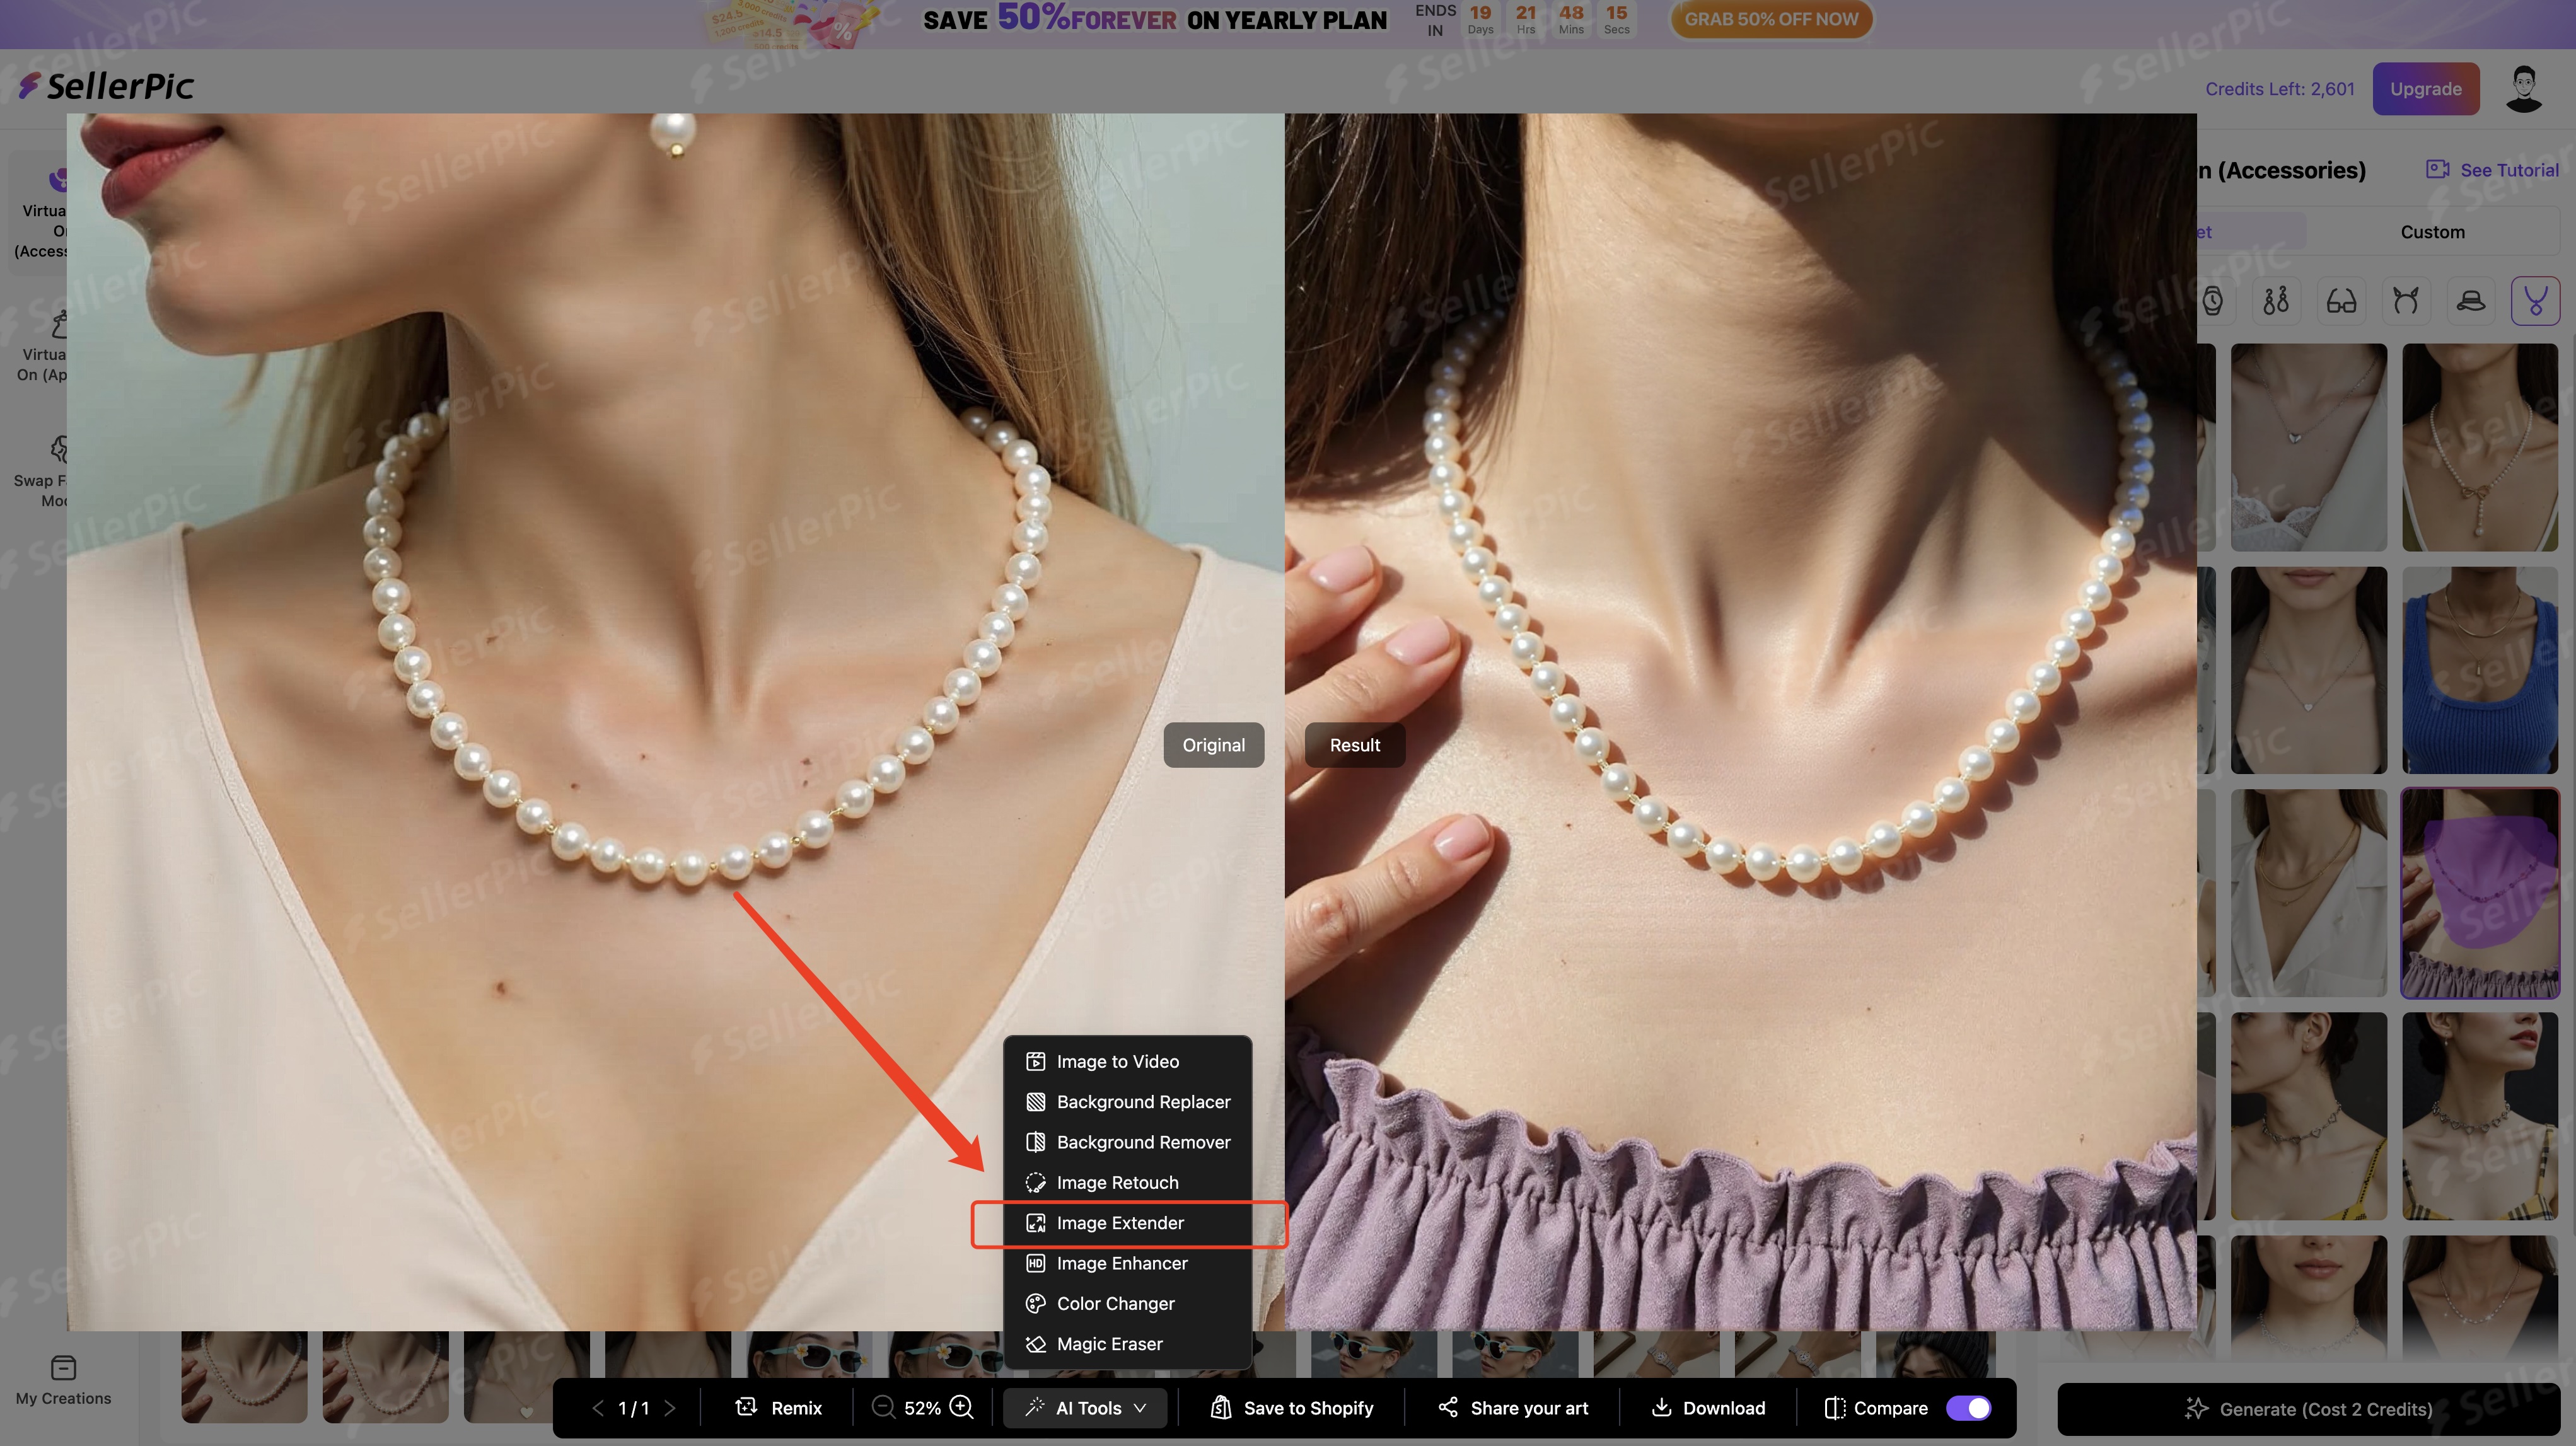Click the SellerPic logo
The width and height of the screenshot is (2576, 1446).
pyautogui.click(x=106, y=86)
